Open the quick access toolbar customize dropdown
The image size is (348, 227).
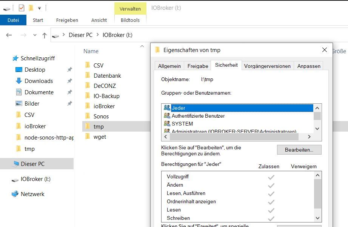click(39, 8)
